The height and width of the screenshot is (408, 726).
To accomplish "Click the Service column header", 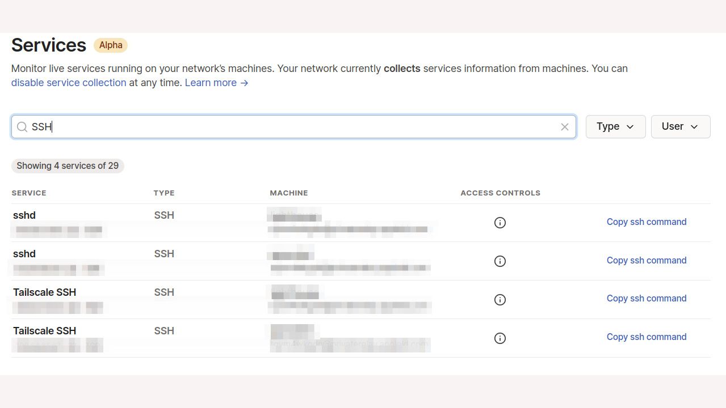I will coord(29,193).
